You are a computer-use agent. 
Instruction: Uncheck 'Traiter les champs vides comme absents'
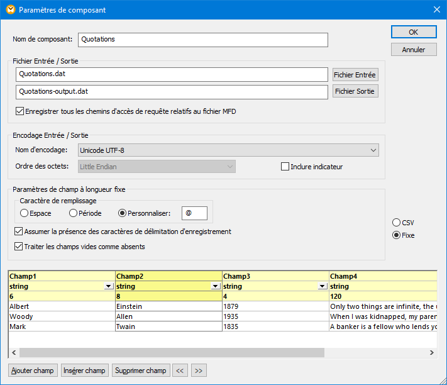tap(18, 247)
